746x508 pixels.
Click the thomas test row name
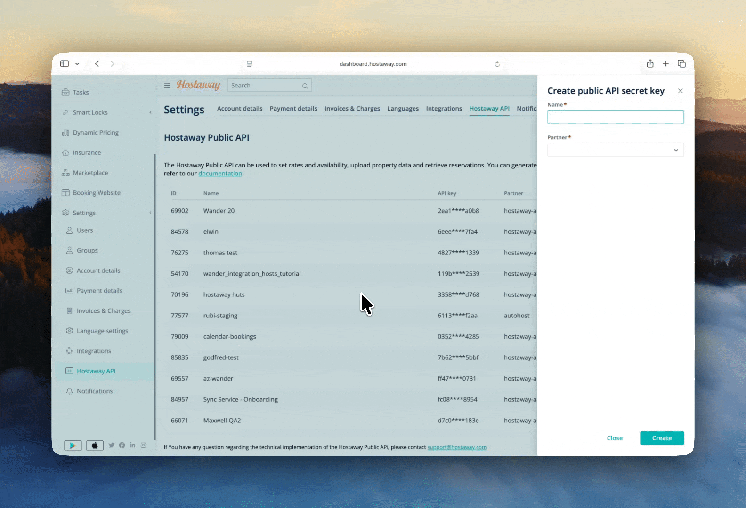coord(220,253)
